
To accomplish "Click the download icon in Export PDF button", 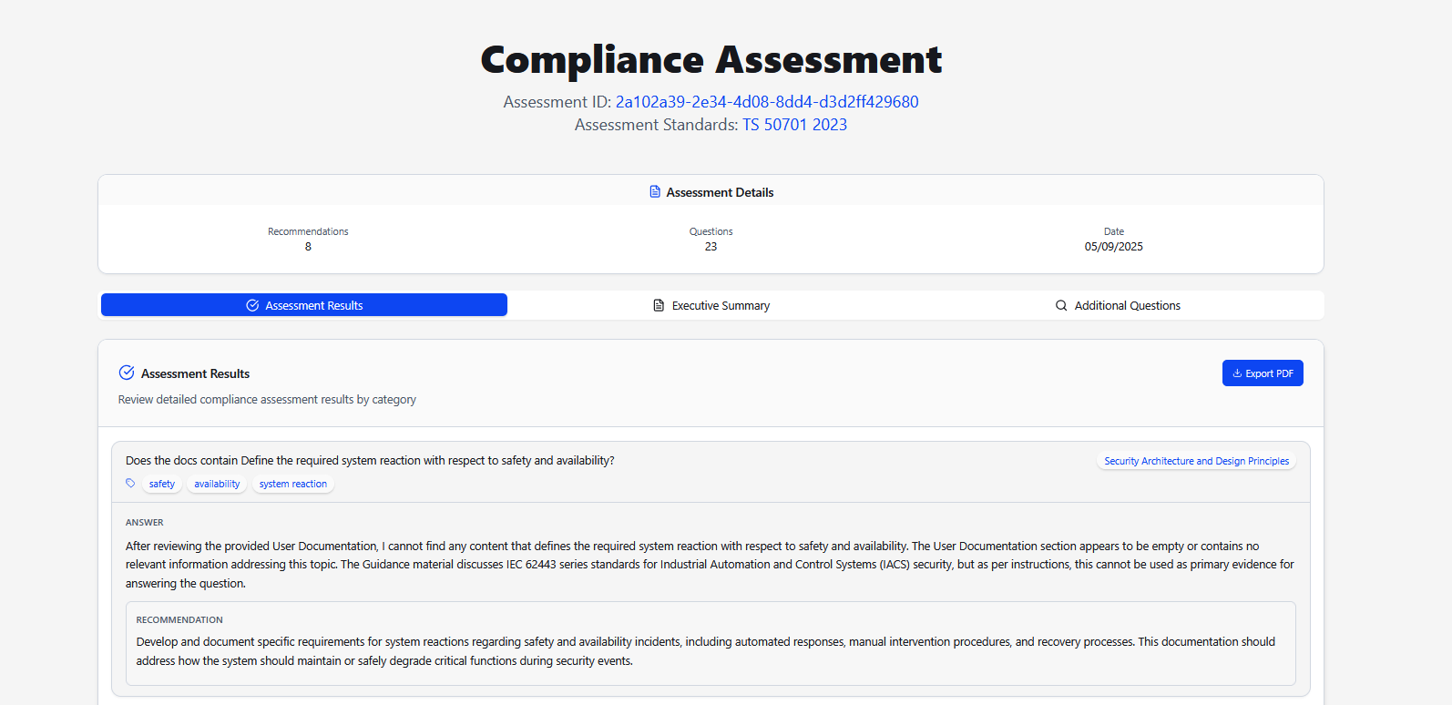I will (1237, 373).
